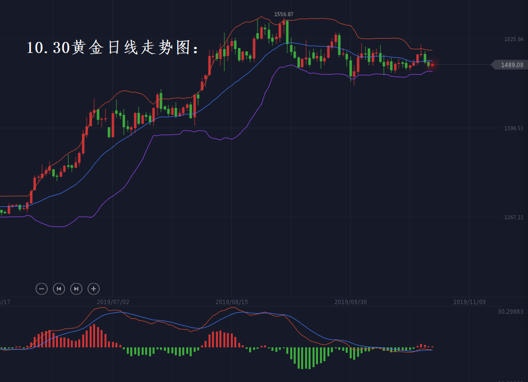Click the chart title 10.30黄金日线走势图
Viewport: 528px width, 382px height.
(x=113, y=48)
